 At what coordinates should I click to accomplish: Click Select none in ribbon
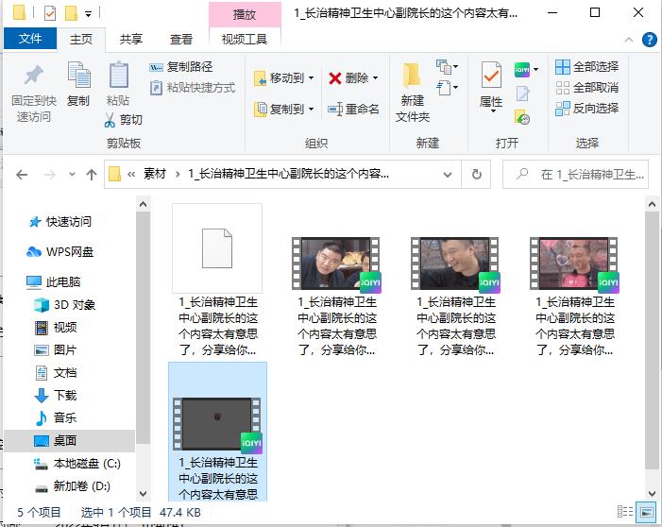[x=586, y=88]
